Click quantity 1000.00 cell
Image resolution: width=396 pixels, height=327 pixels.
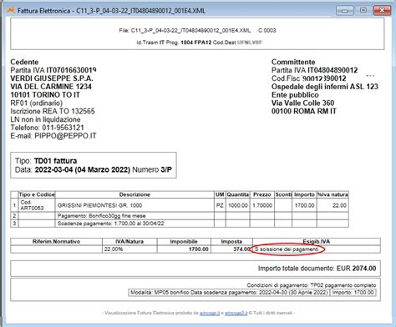point(238,205)
